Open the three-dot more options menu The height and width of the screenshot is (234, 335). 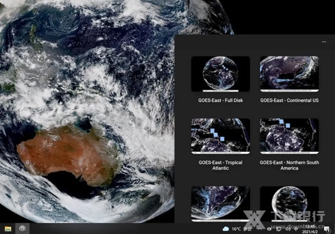[324, 42]
